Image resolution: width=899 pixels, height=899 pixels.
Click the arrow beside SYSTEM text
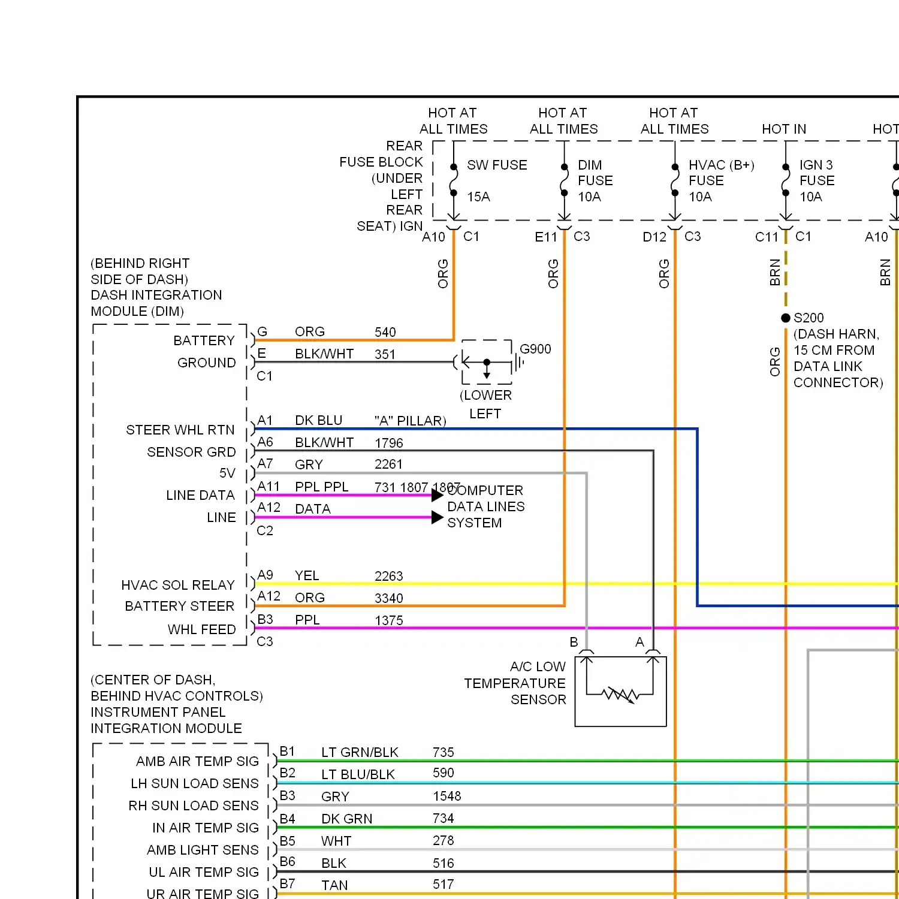tap(438, 517)
